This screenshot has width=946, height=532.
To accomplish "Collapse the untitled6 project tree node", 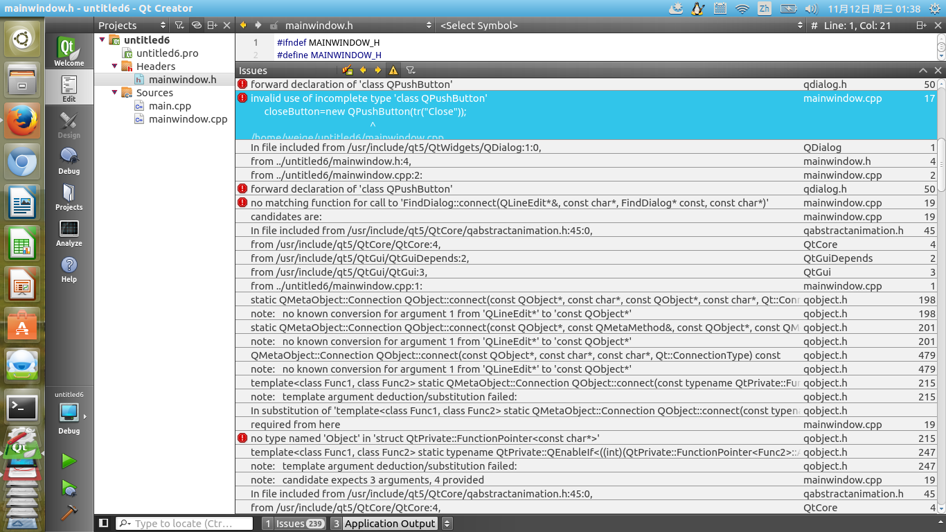I will tap(102, 39).
